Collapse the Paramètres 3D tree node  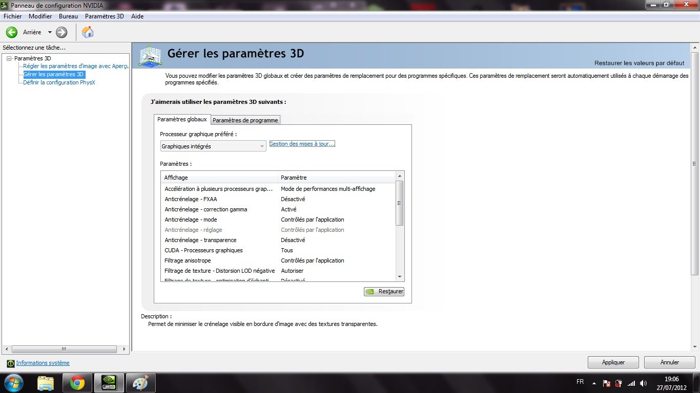pyautogui.click(x=9, y=58)
